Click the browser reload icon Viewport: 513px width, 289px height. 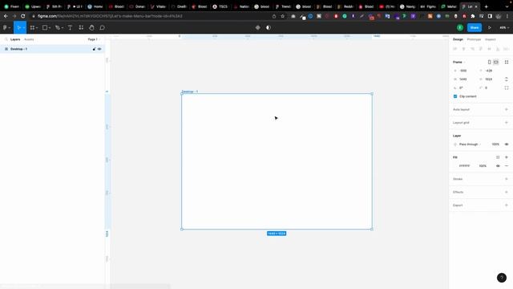click(23, 16)
